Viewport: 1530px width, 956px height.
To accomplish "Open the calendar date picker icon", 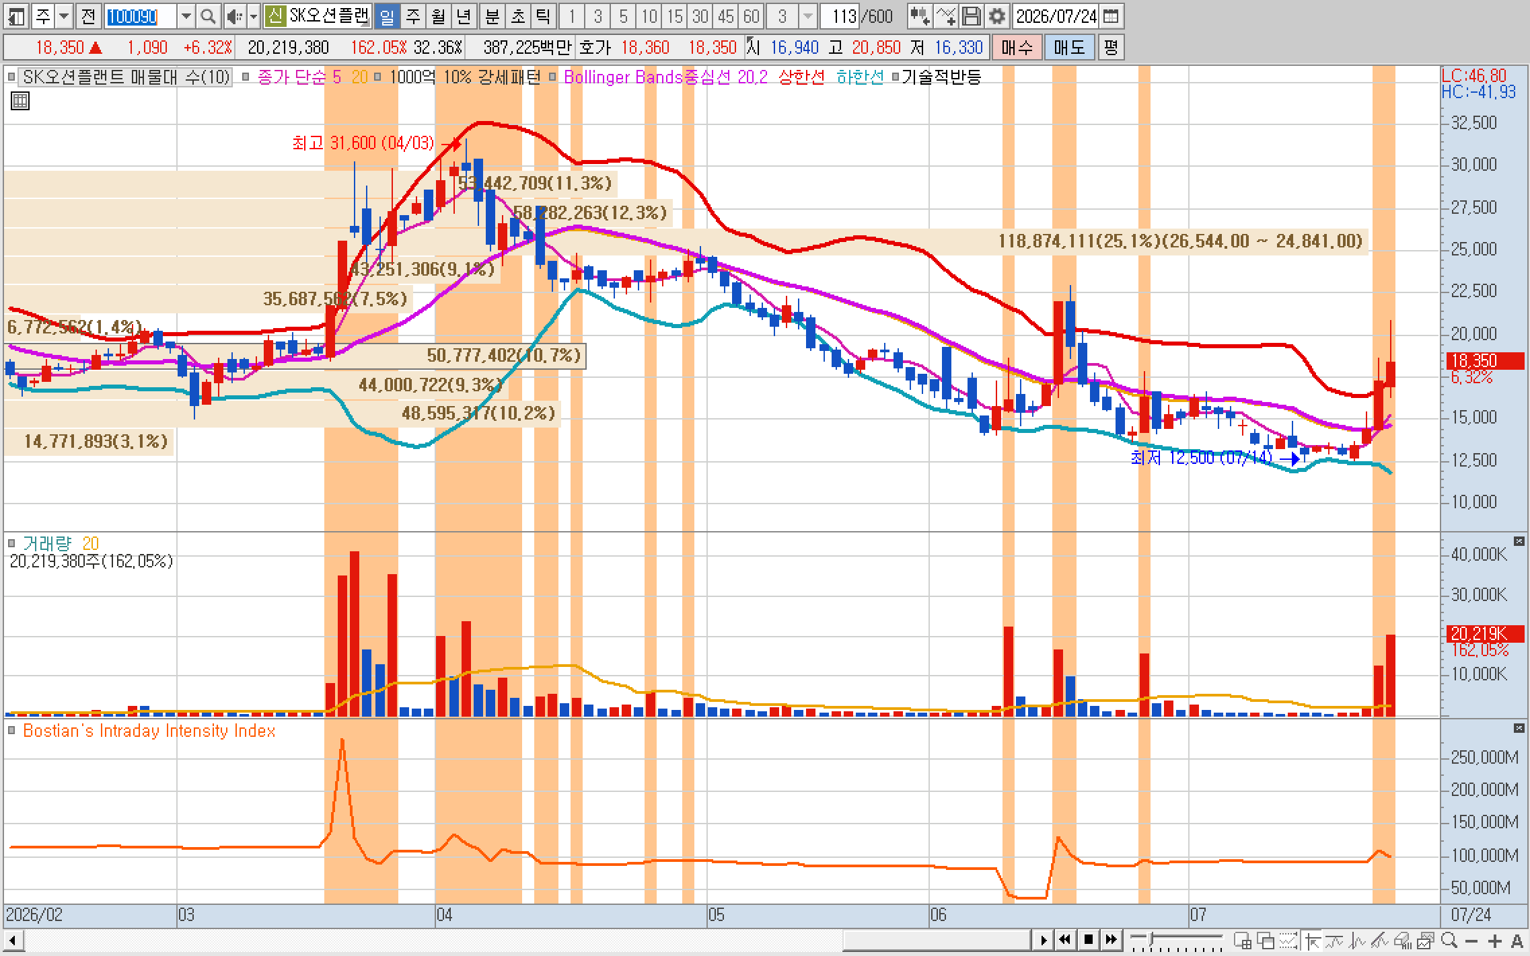I will point(1111,16).
